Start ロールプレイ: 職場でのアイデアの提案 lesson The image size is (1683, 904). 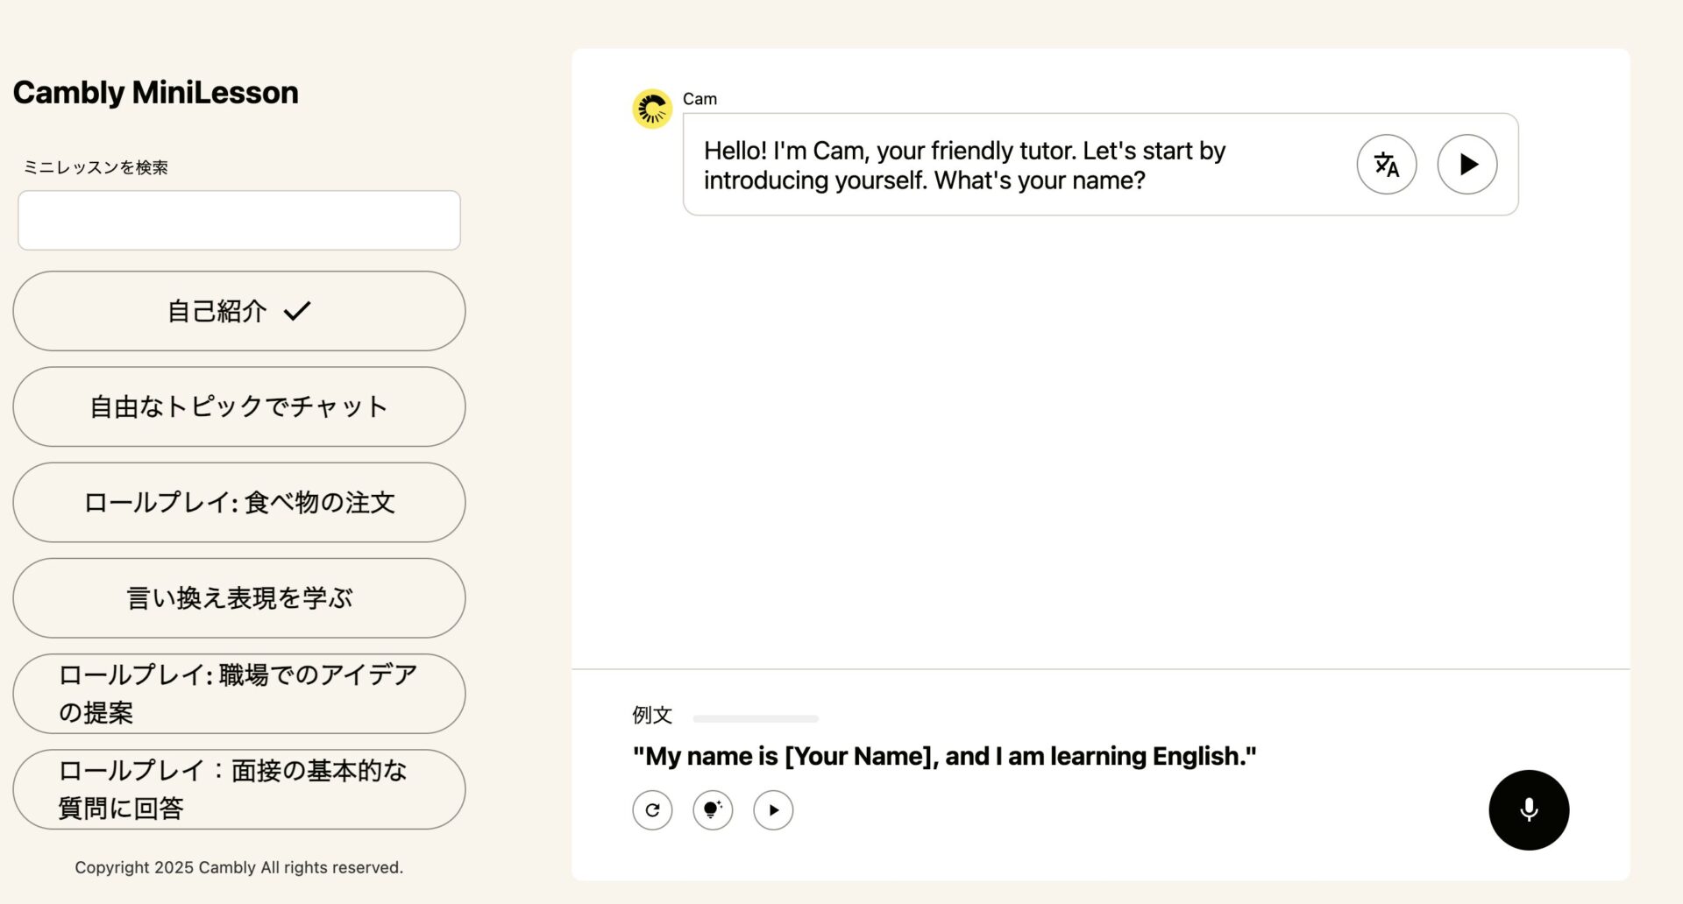coord(239,694)
